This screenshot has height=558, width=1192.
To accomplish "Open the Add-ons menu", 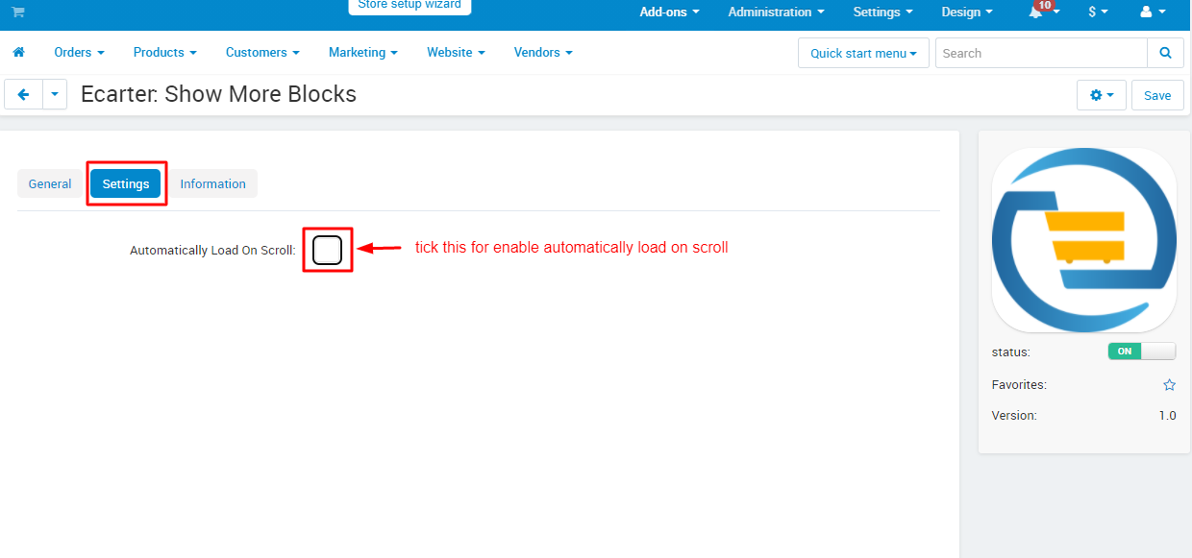I will click(669, 12).
